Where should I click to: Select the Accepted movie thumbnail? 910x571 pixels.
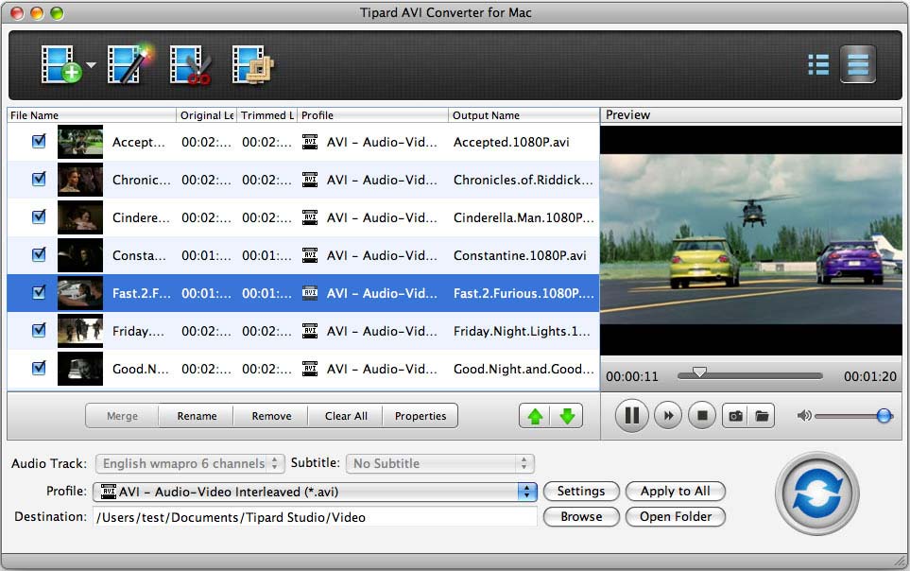pyautogui.click(x=80, y=142)
